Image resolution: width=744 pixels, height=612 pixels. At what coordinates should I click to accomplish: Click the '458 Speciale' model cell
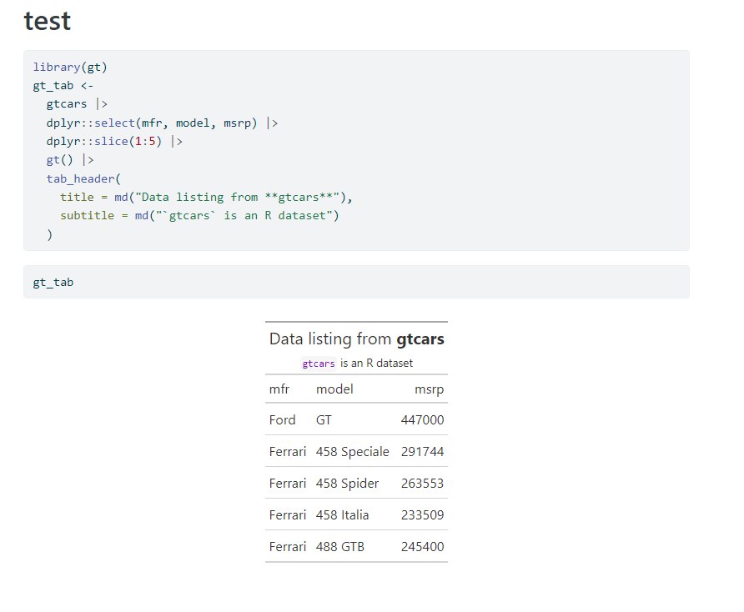coord(352,452)
